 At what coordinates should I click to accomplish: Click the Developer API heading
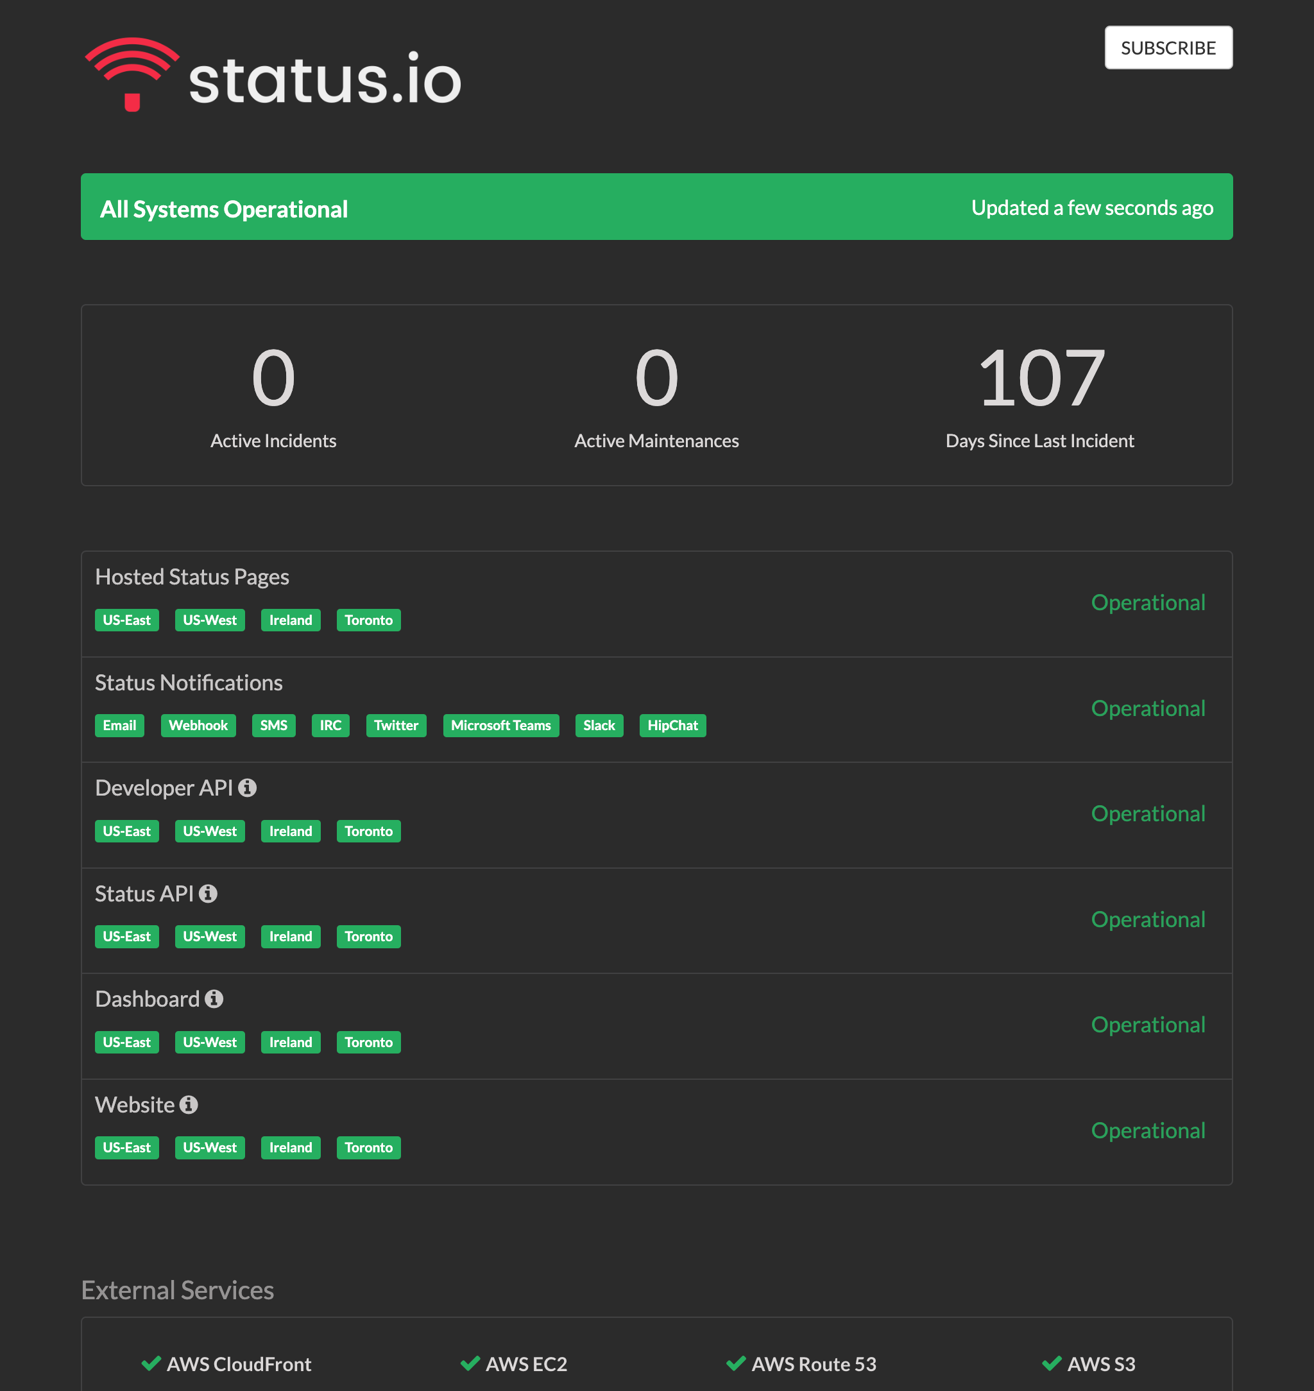coord(164,788)
